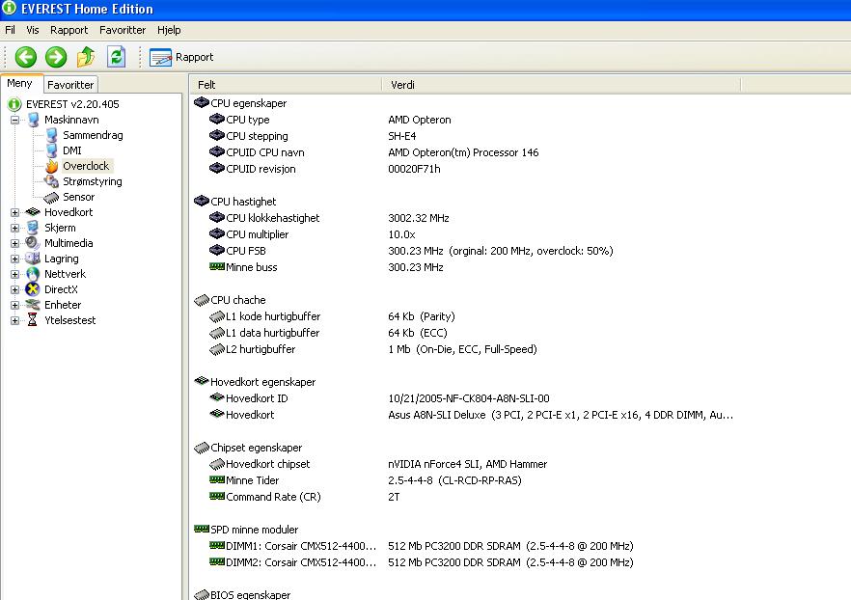Select the SPD minne moduler group icon
The width and height of the screenshot is (851, 600).
click(x=202, y=529)
